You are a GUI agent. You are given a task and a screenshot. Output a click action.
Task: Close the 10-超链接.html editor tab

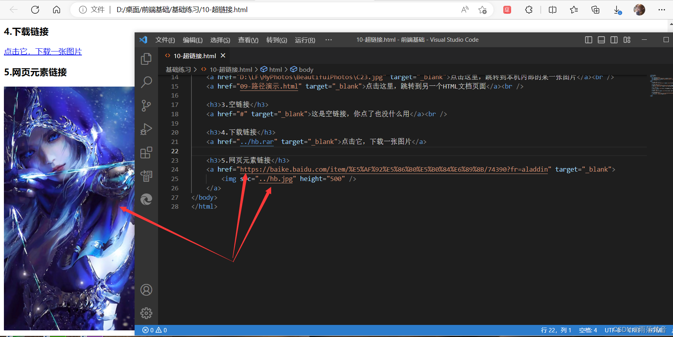223,56
